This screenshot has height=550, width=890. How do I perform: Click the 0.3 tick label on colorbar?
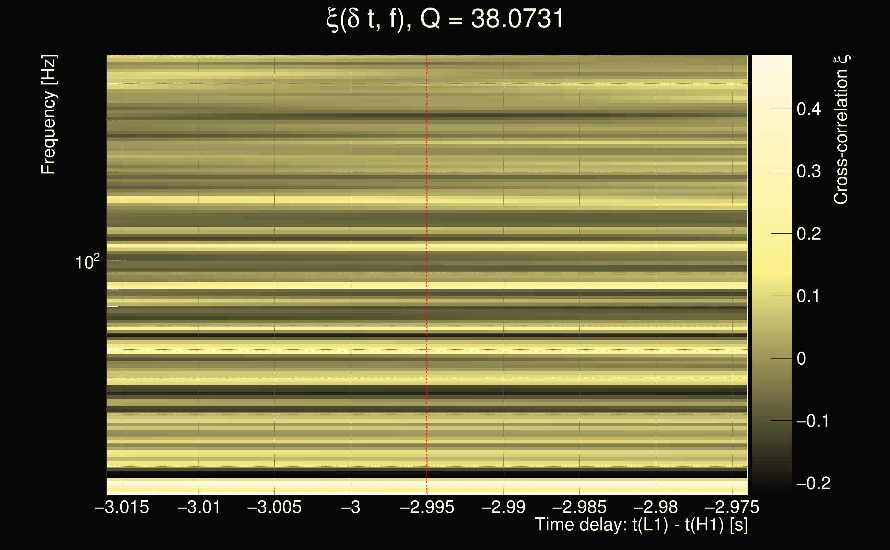(808, 171)
